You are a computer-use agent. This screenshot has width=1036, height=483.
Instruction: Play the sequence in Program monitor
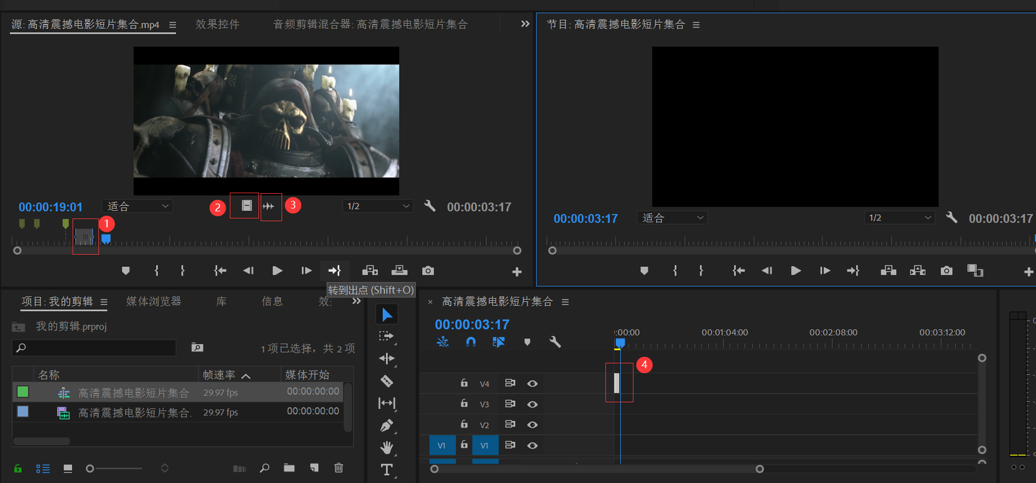[x=795, y=271]
